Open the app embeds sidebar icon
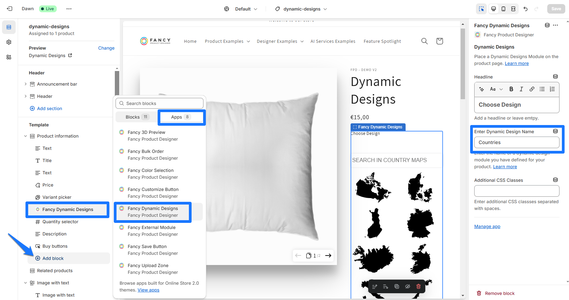569x300 pixels. pos(9,57)
